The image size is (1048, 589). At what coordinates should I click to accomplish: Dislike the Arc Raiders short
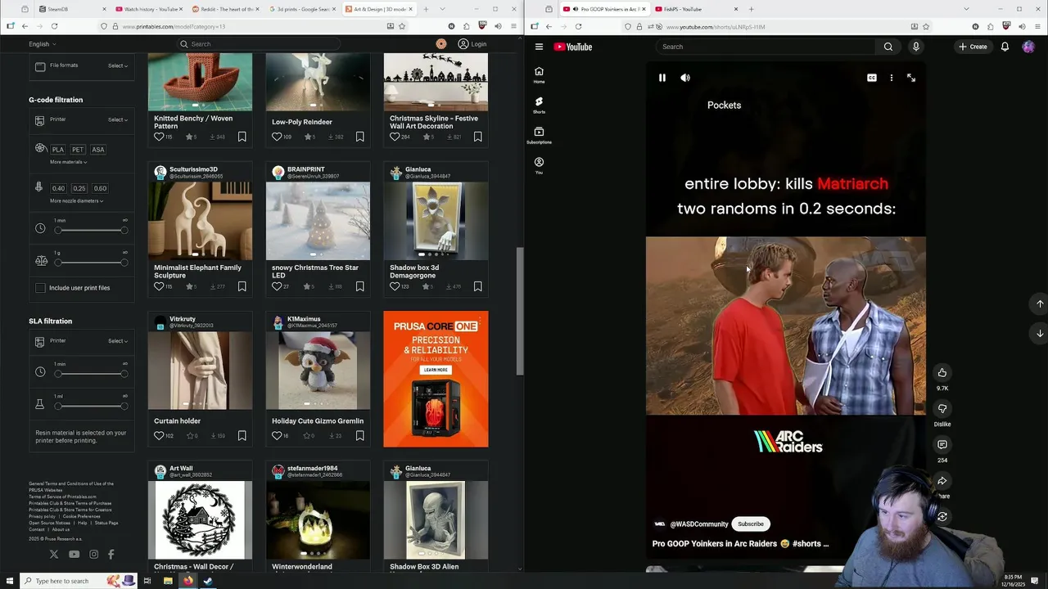click(942, 409)
